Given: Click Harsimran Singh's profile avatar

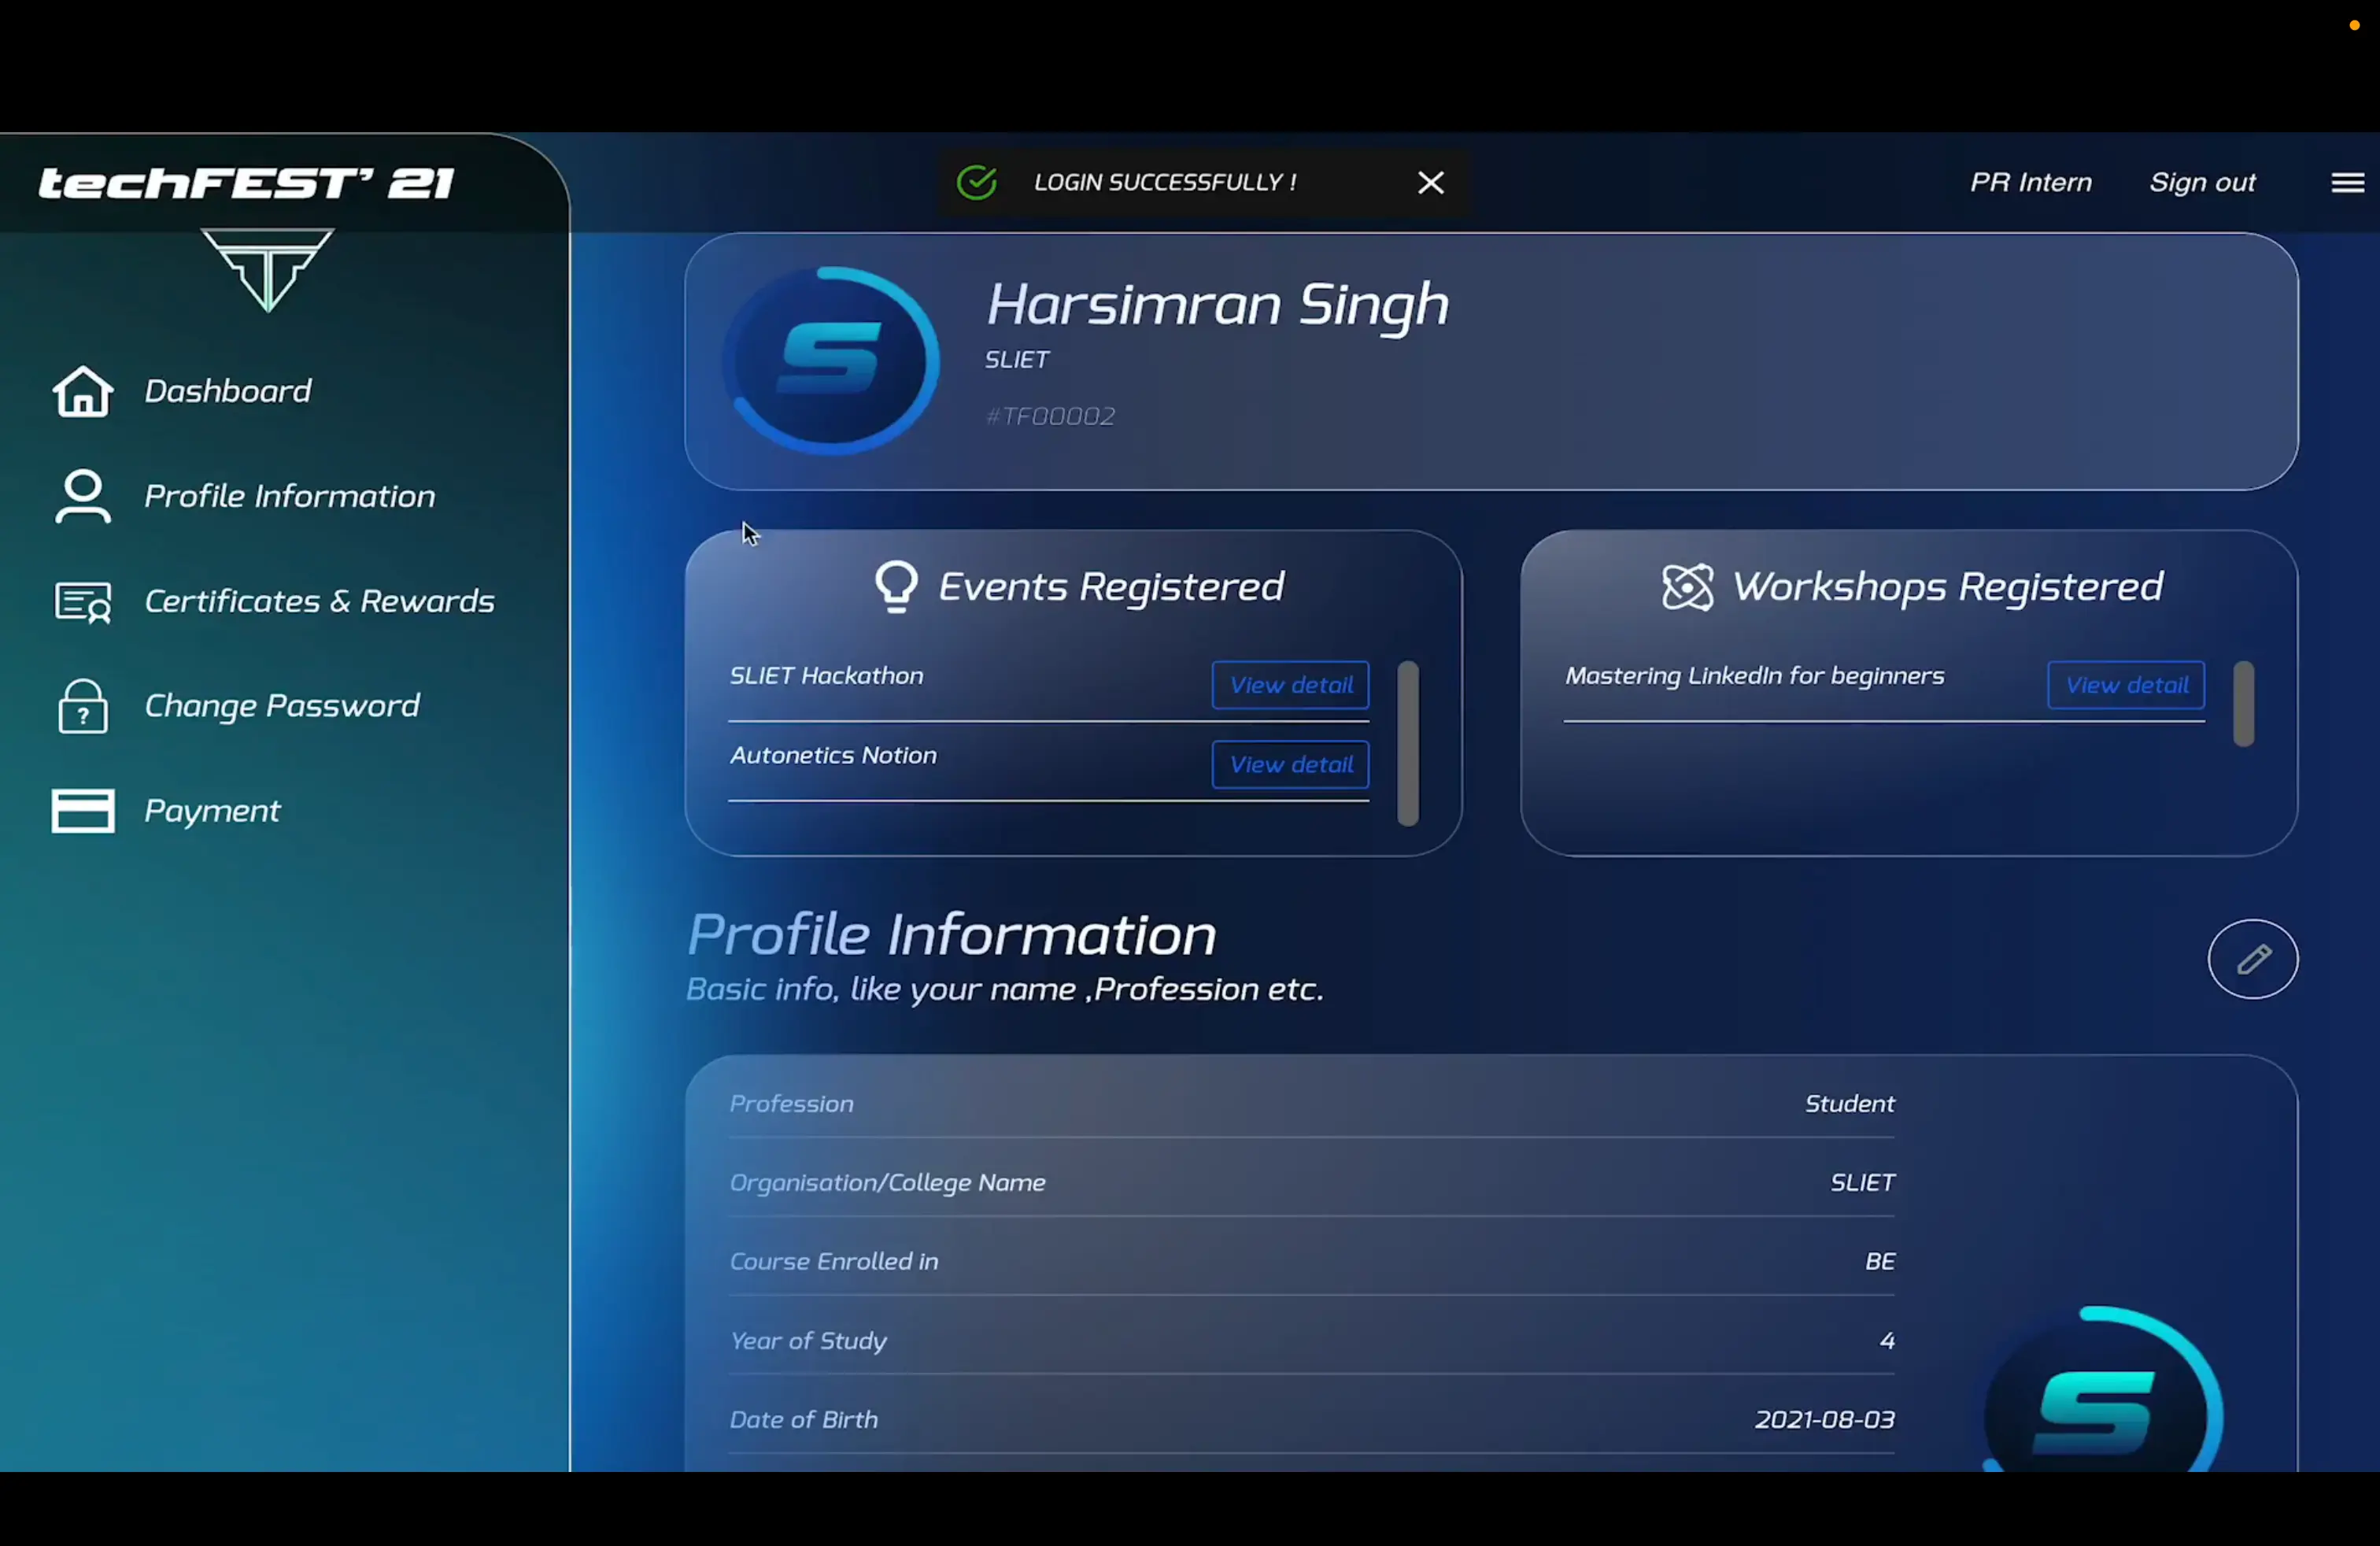Looking at the screenshot, I should point(831,357).
